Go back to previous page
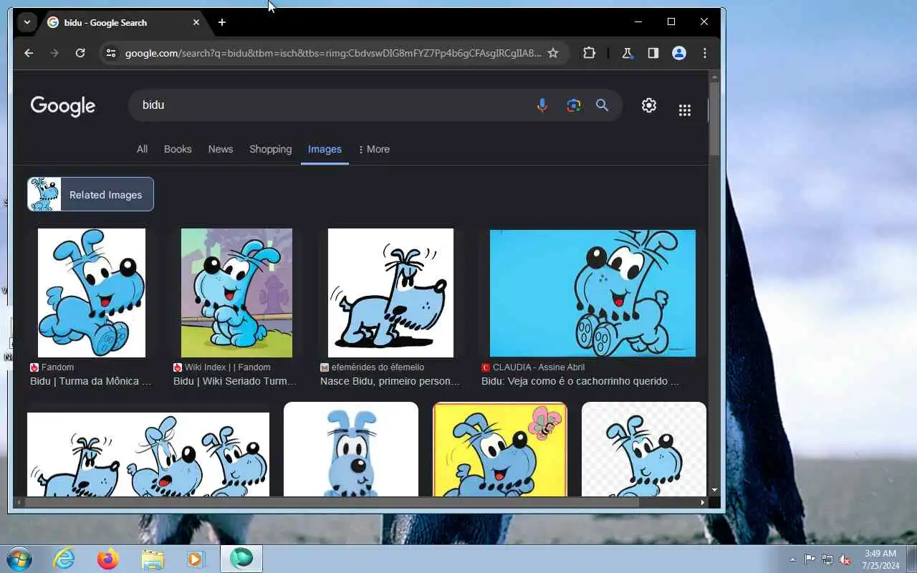Viewport: 917px width, 573px height. click(x=29, y=53)
